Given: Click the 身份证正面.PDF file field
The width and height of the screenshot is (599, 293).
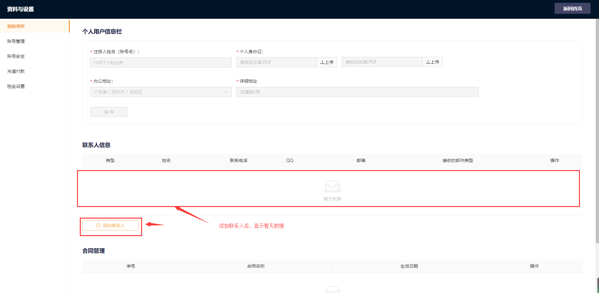Looking at the screenshot, I should [x=276, y=62].
